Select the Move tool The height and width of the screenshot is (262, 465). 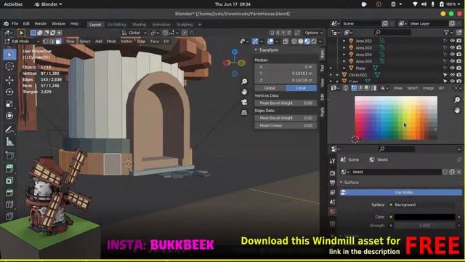pyautogui.click(x=9, y=80)
